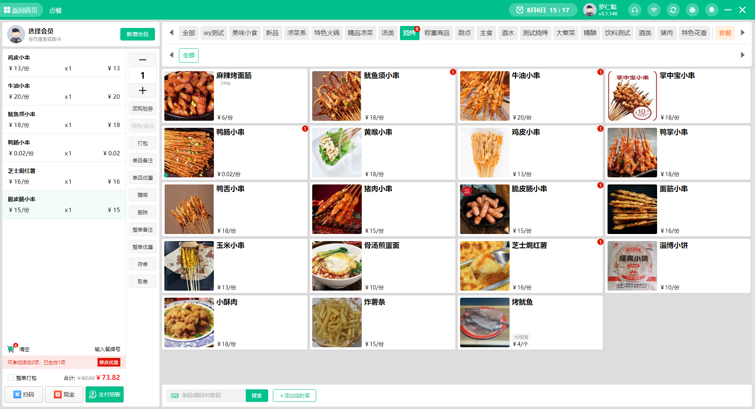The height and width of the screenshot is (409, 755).
Task: Click the sync/refresh icon at top right
Action: (673, 10)
